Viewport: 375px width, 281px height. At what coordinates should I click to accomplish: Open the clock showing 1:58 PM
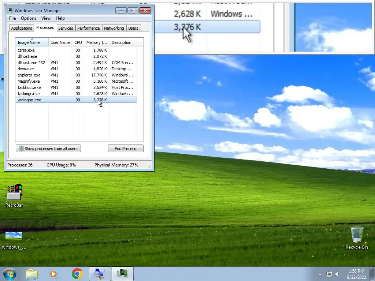(x=356, y=274)
